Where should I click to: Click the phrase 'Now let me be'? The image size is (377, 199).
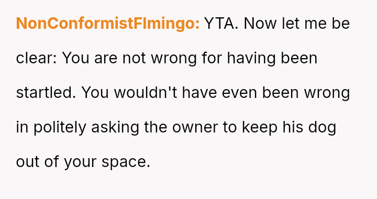297,24
